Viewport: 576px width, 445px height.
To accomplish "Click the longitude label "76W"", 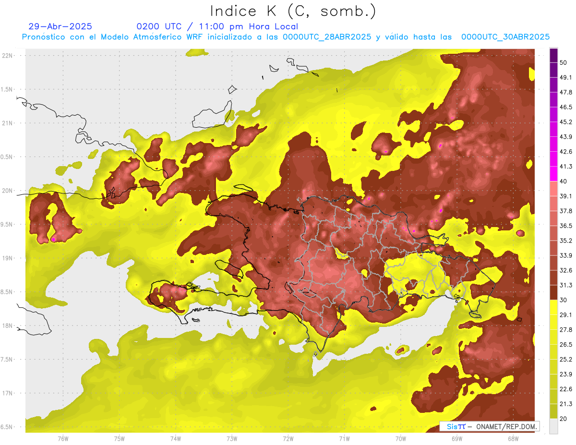I will pos(63,439).
